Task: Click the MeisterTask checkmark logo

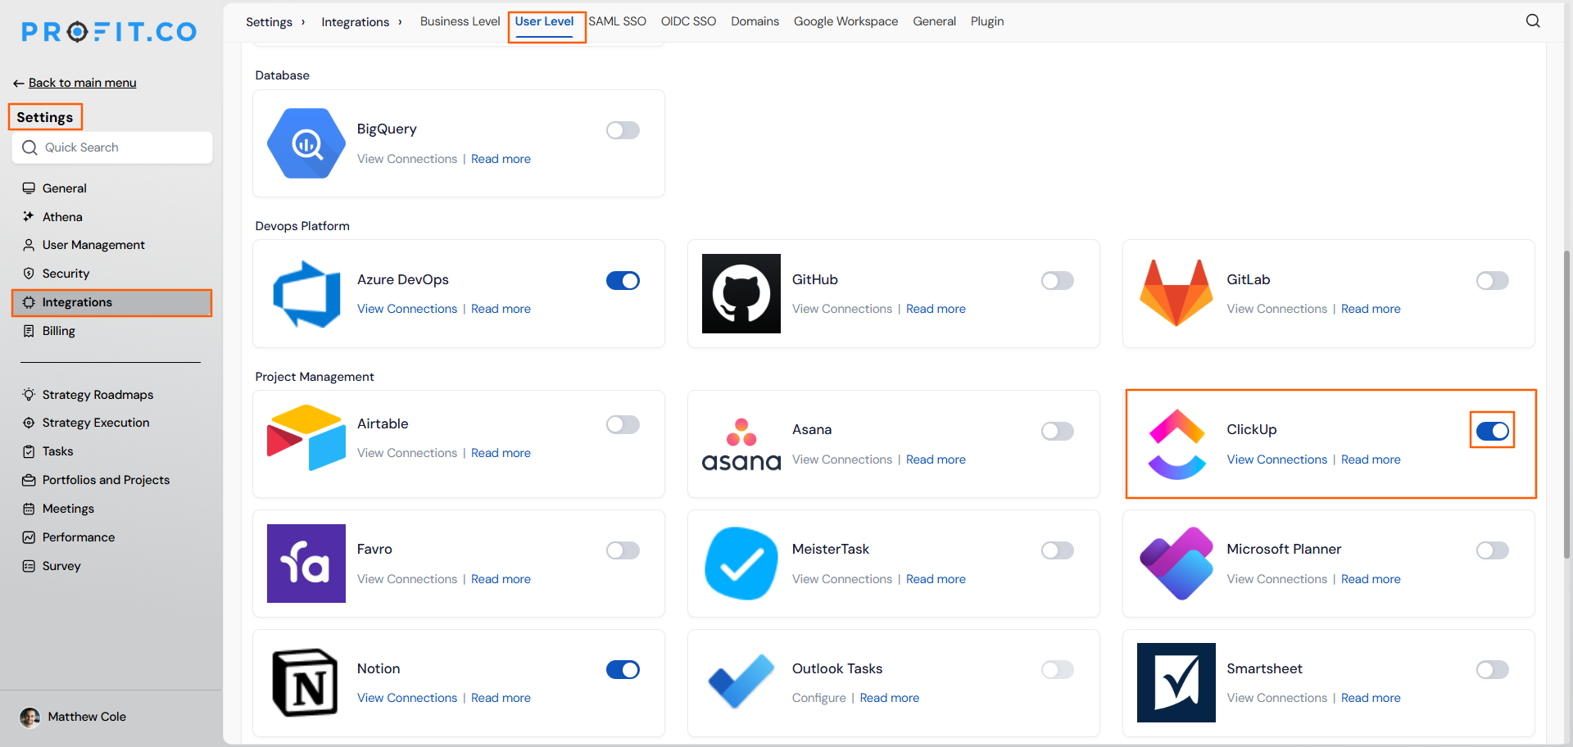Action: tap(741, 564)
